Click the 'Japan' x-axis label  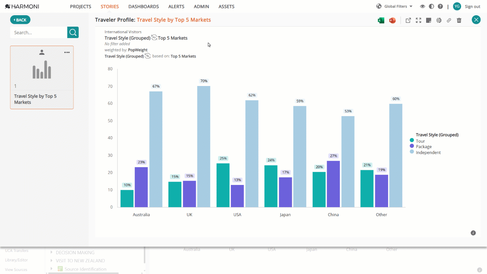tap(285, 215)
